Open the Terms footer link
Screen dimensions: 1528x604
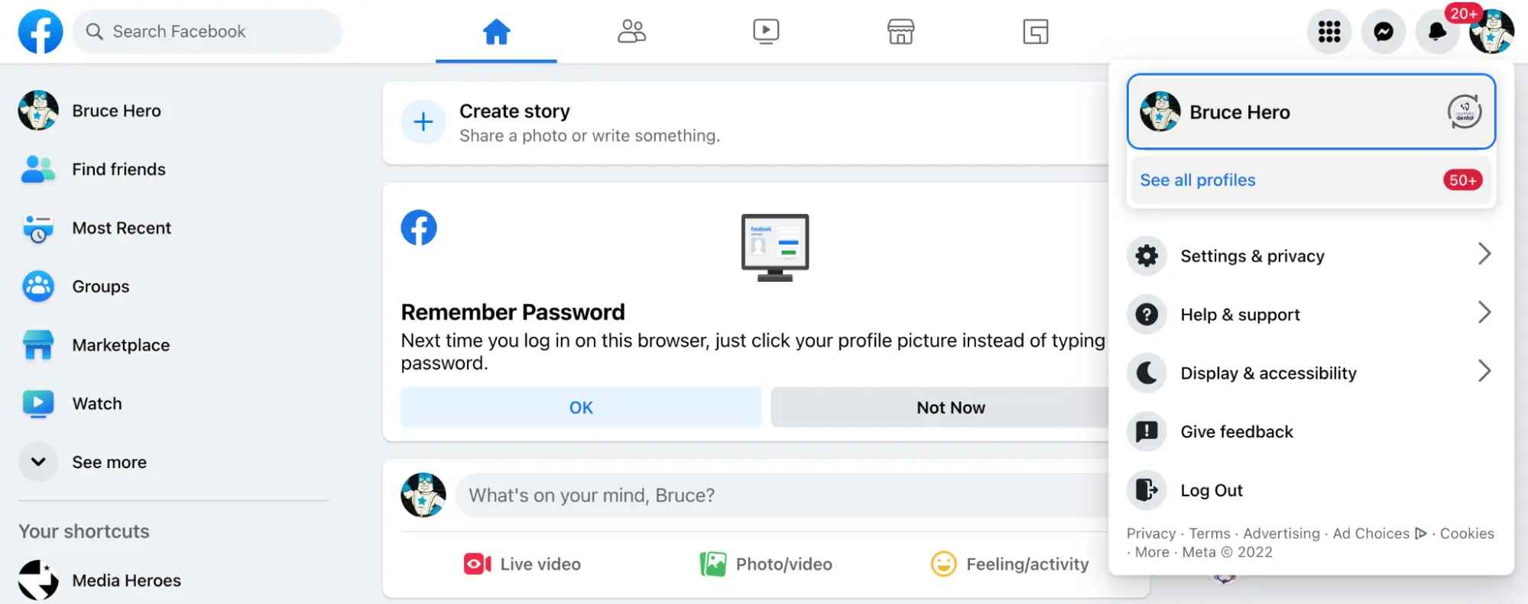coord(1209,534)
